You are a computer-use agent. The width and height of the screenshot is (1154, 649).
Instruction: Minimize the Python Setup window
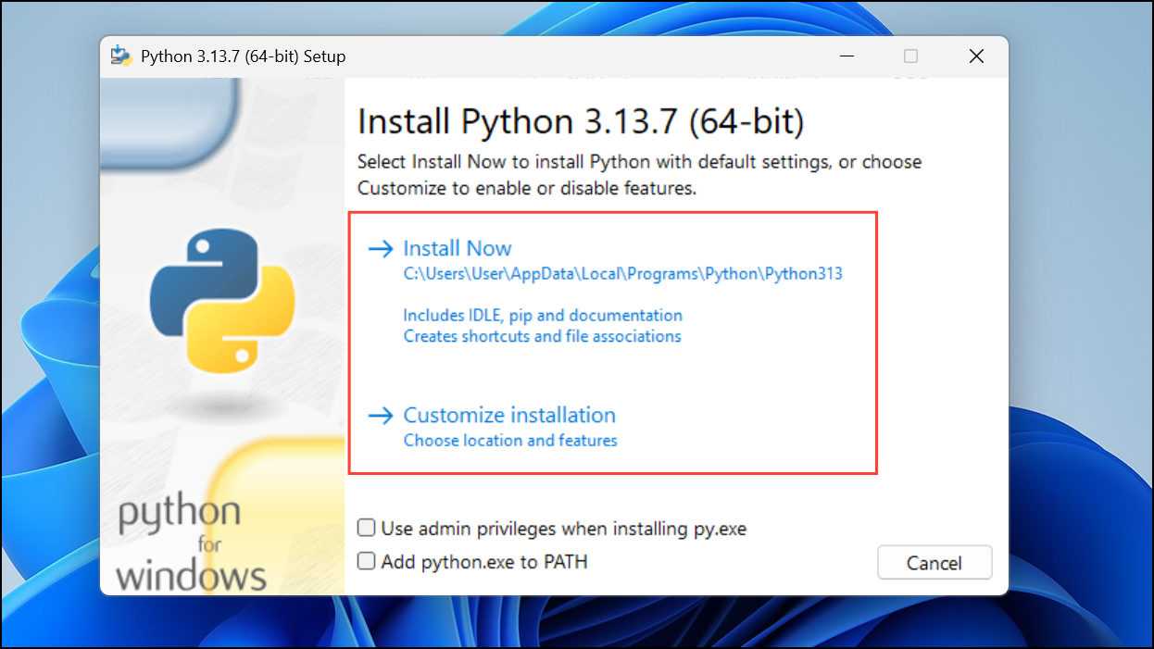(847, 56)
